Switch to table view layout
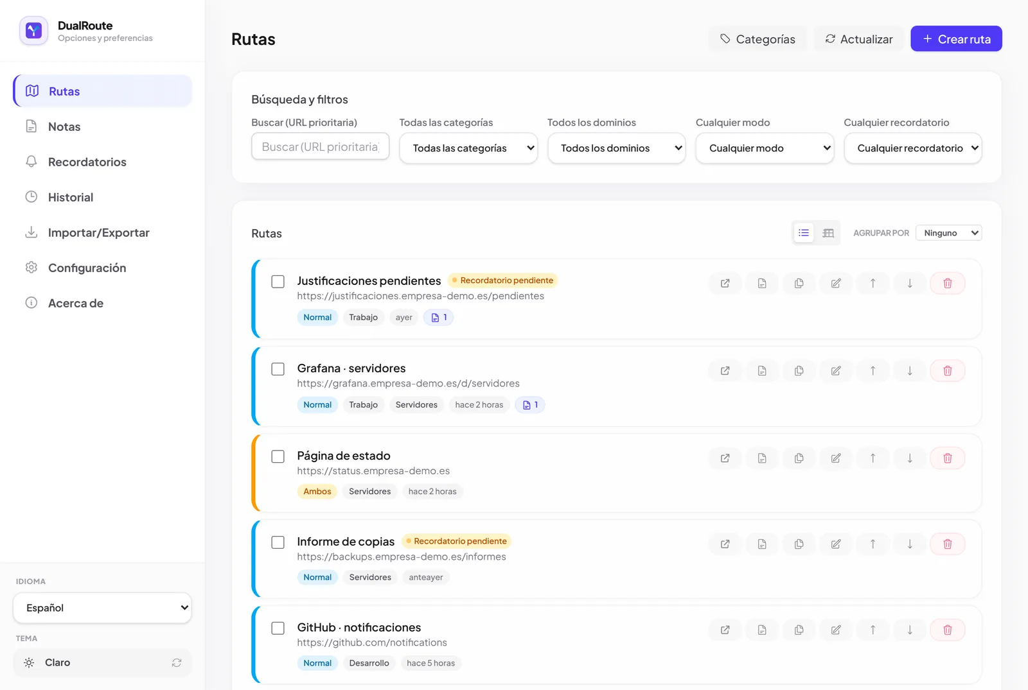 point(828,233)
